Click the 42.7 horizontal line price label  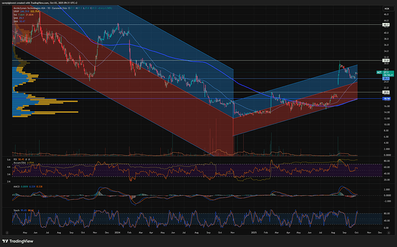tap(387, 25)
